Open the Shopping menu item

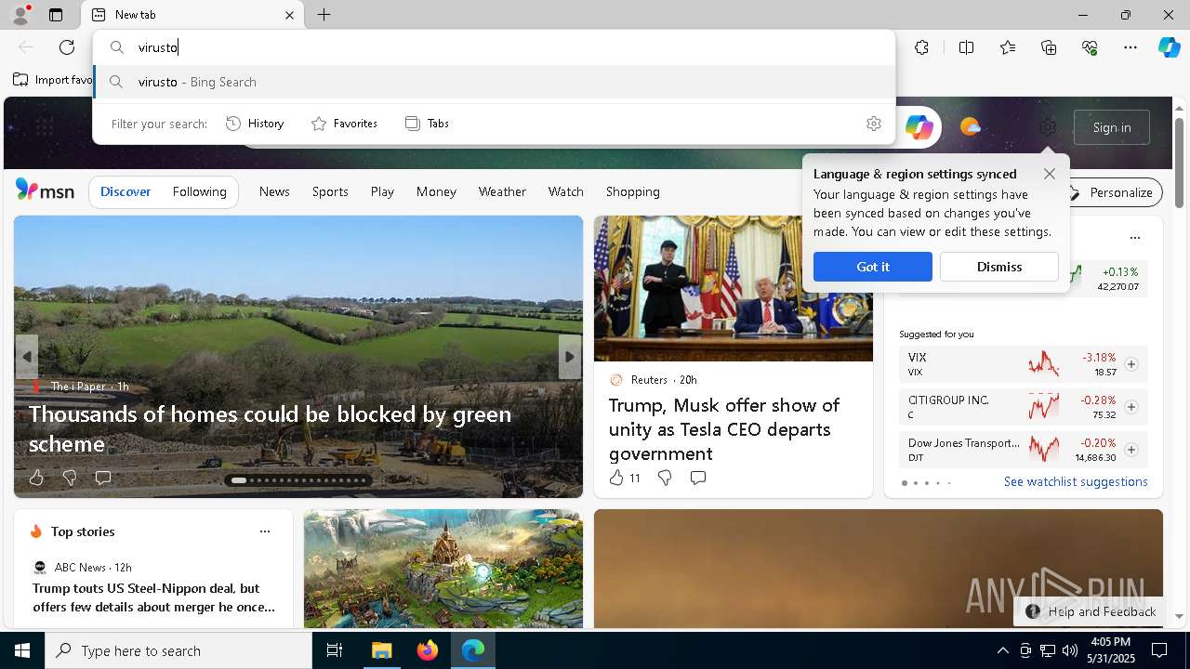pyautogui.click(x=633, y=191)
